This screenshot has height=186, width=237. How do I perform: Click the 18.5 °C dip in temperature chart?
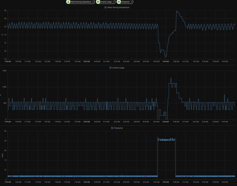166,57
